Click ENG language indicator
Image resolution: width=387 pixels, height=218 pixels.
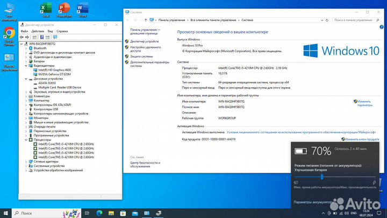tap(354, 213)
